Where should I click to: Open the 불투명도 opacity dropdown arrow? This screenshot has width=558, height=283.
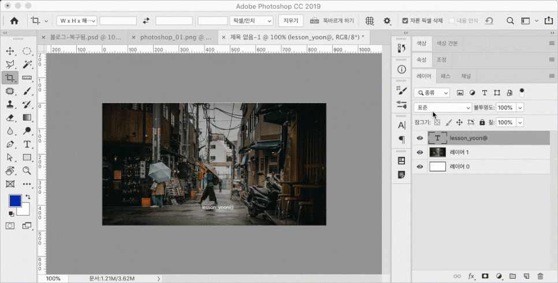[520, 108]
